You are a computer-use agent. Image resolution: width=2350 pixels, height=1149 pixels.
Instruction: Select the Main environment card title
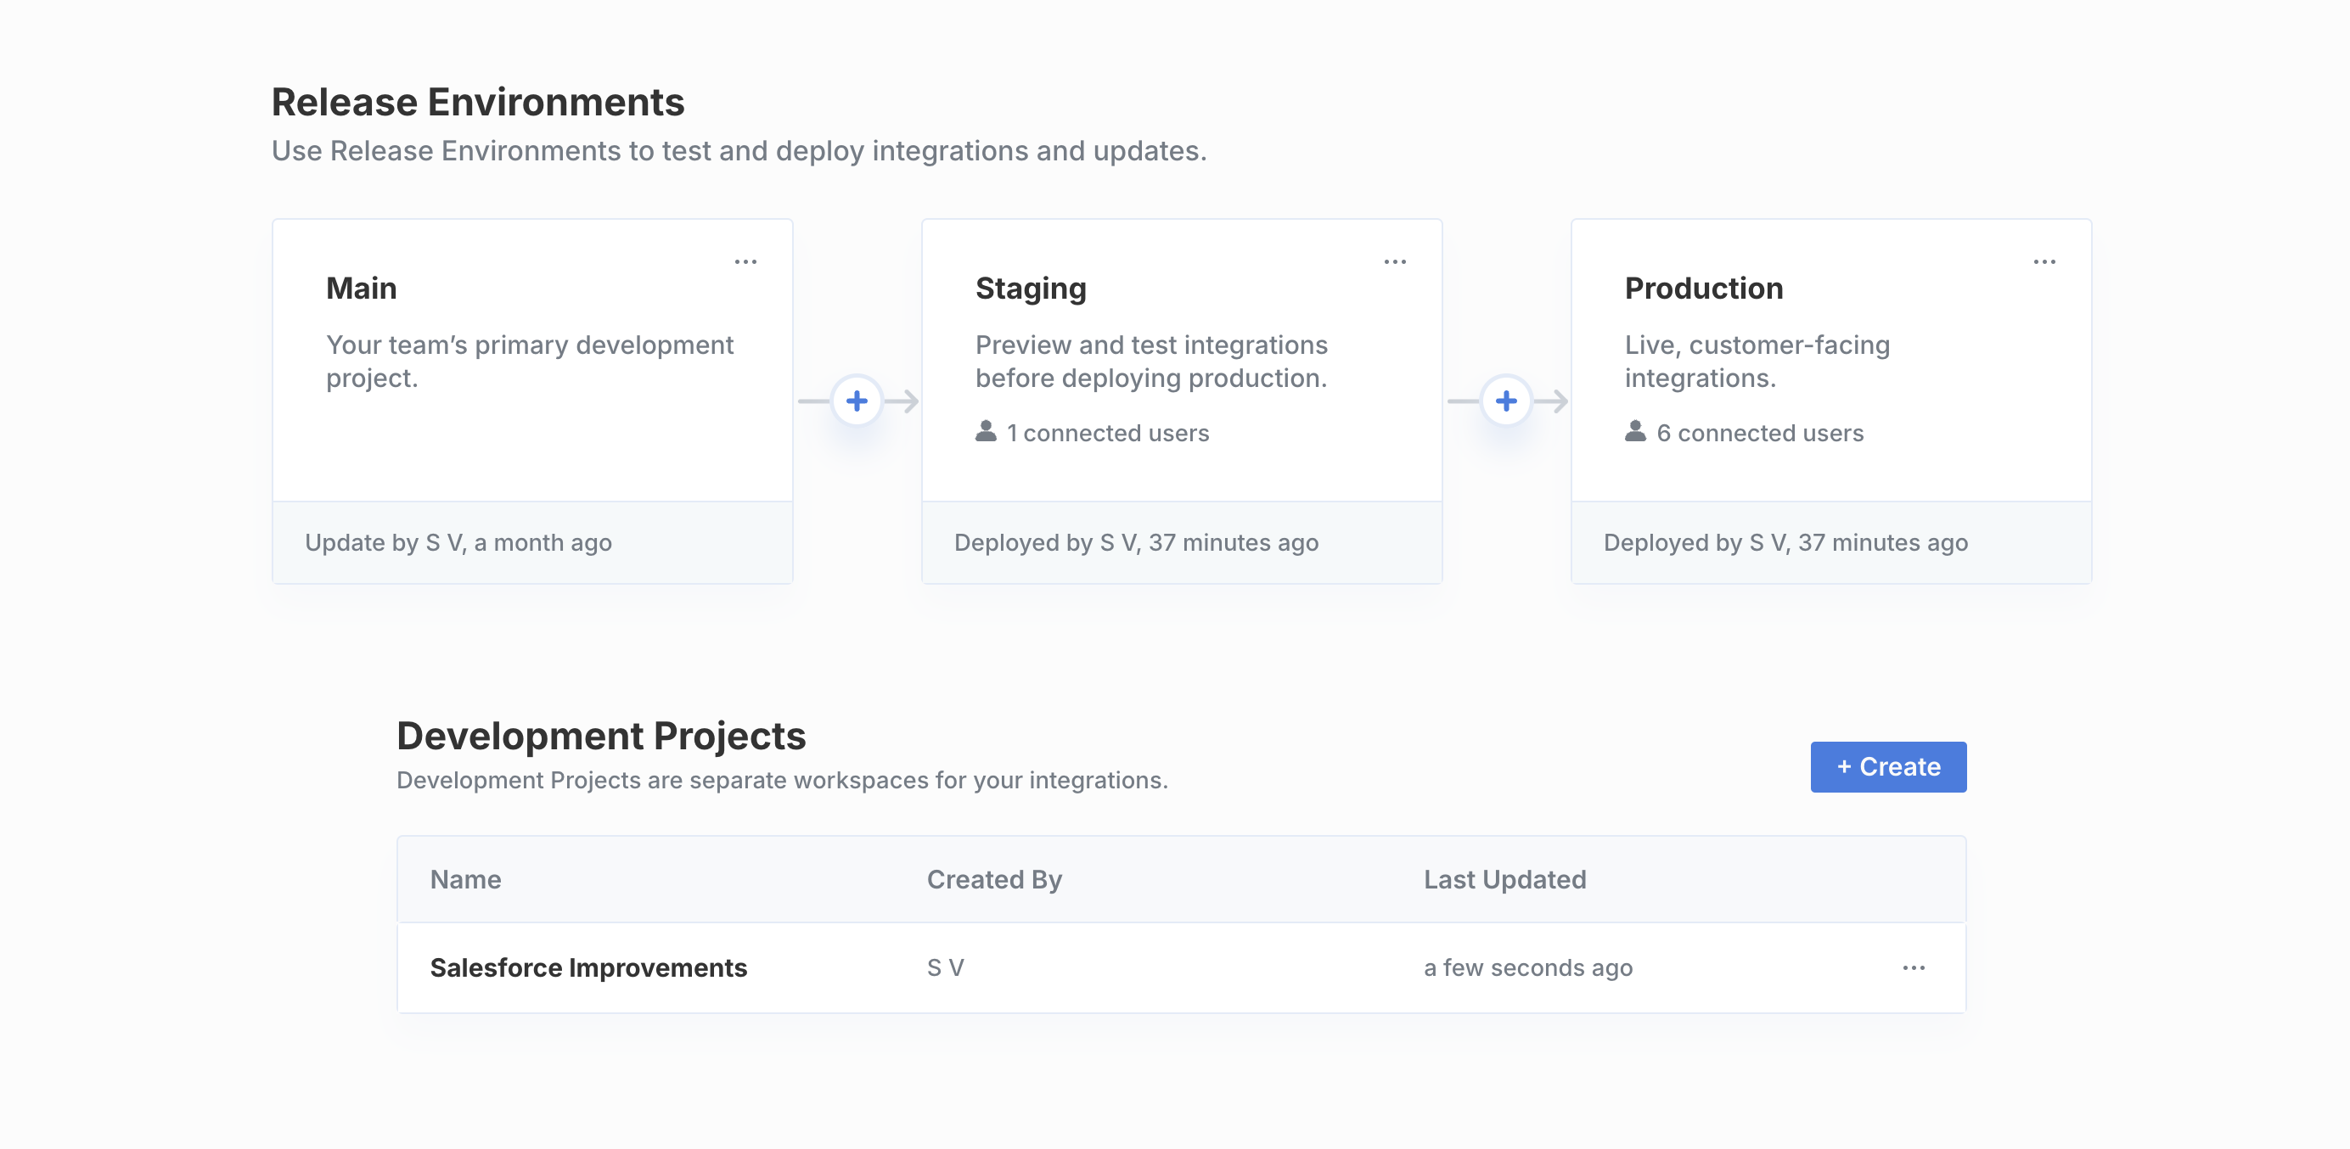pos(362,289)
